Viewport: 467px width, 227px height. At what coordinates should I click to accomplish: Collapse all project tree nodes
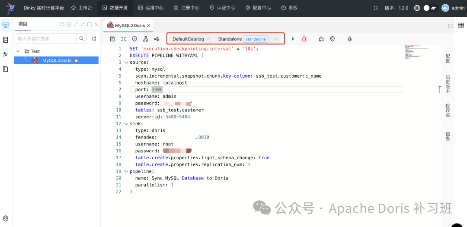tap(83, 24)
